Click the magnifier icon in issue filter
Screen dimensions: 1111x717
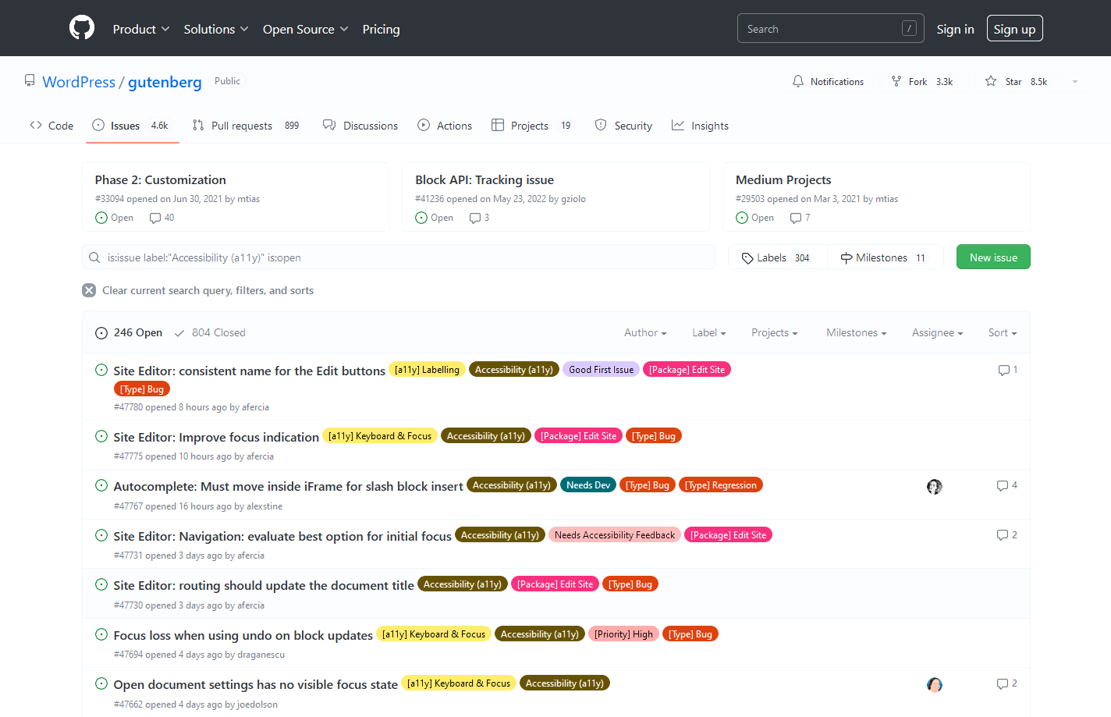(x=94, y=257)
